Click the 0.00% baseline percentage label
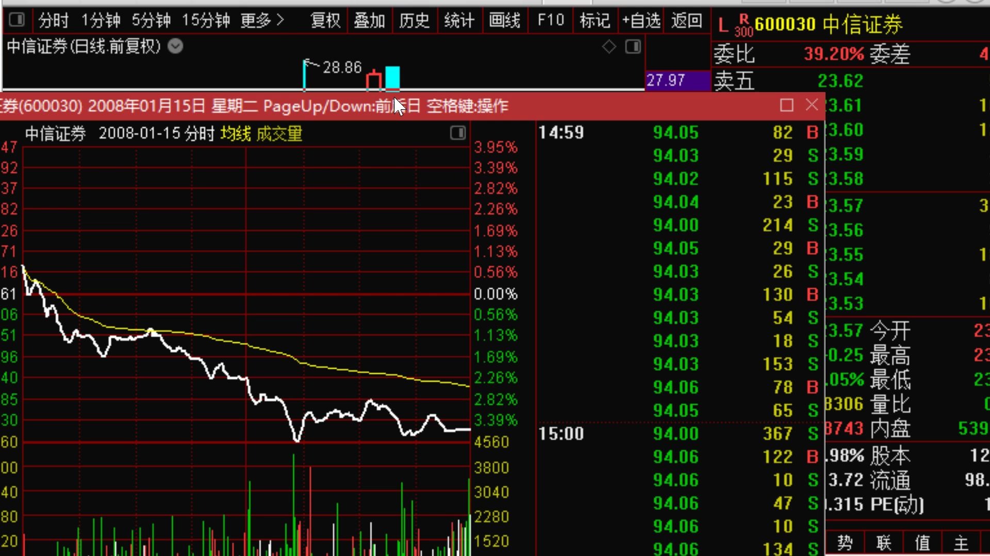The height and width of the screenshot is (556, 990). tap(496, 294)
